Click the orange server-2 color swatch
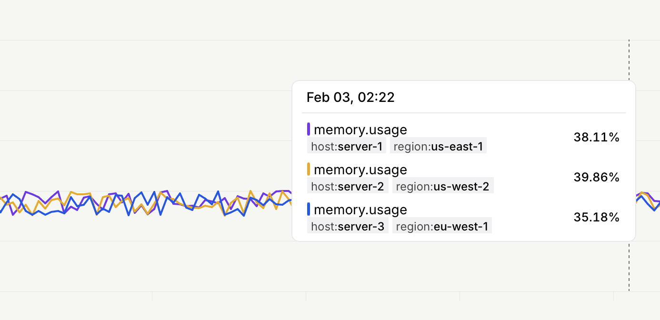 [x=309, y=170]
